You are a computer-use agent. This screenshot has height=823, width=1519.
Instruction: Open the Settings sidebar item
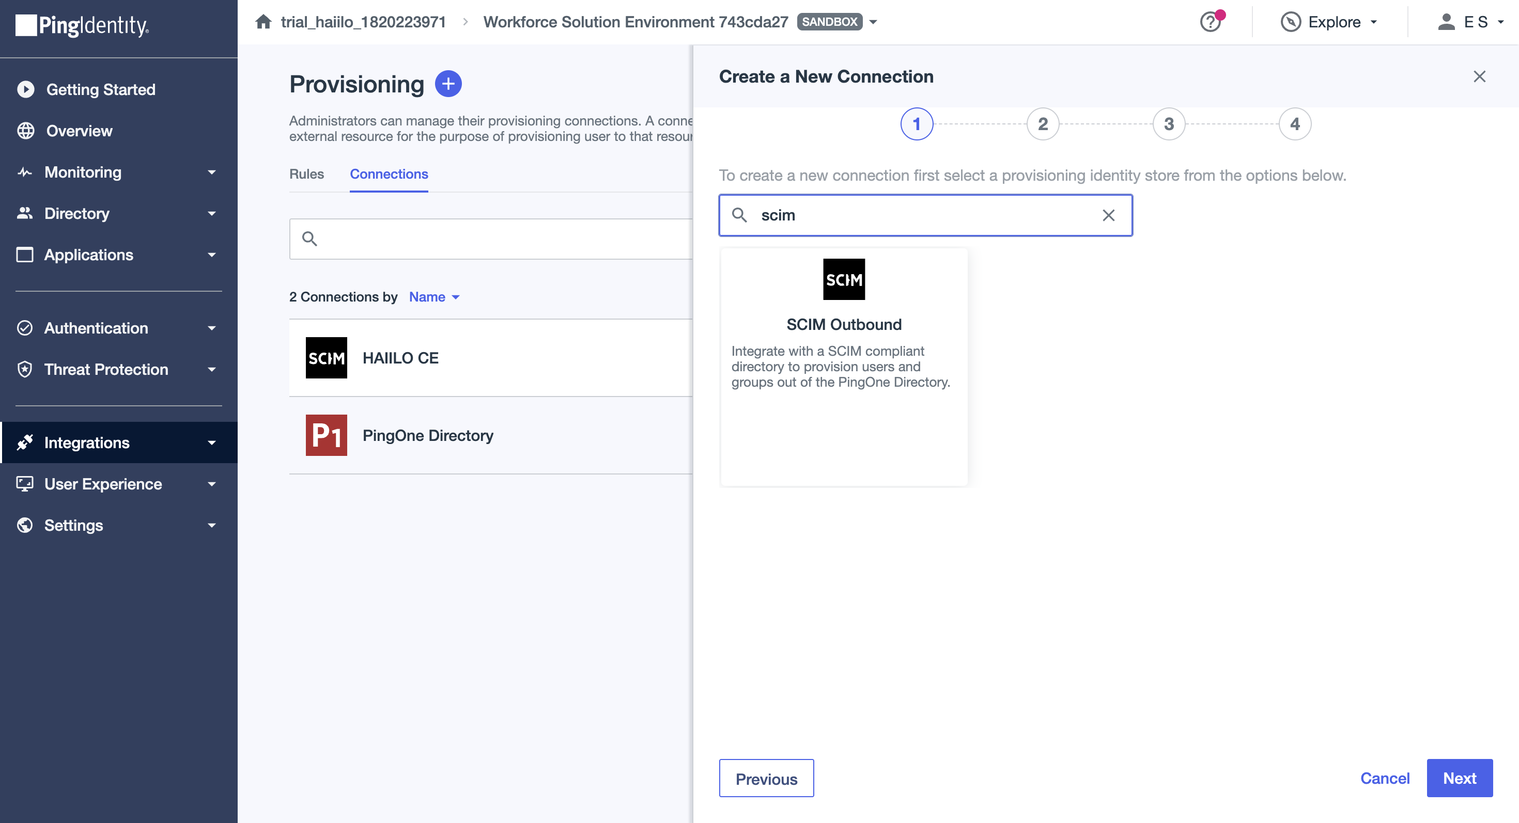[x=118, y=525]
